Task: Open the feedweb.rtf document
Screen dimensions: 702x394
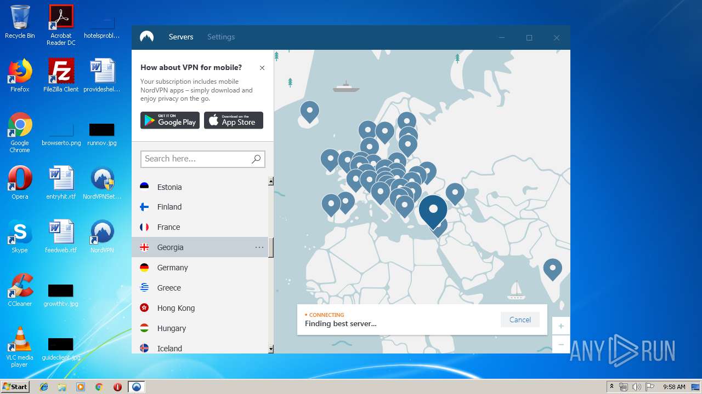Action: coord(61,236)
